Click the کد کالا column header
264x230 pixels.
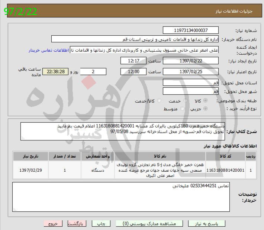pyautogui.click(x=225, y=156)
